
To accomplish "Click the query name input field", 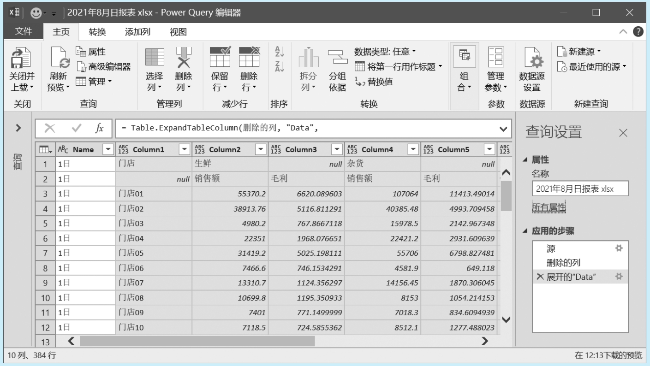I will point(579,189).
